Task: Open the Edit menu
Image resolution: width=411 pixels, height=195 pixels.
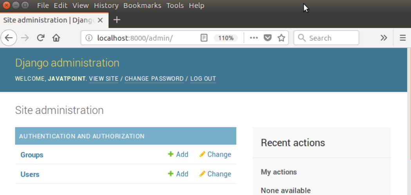Action: (x=61, y=5)
